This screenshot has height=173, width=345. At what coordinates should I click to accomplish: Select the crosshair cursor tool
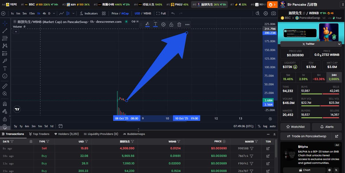(x=5, y=23)
